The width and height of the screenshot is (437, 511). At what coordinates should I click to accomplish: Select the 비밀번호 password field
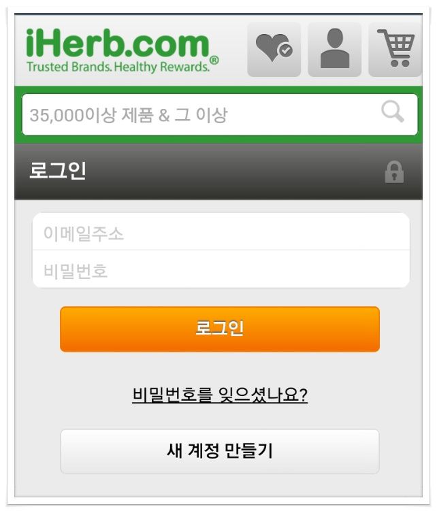tap(221, 269)
